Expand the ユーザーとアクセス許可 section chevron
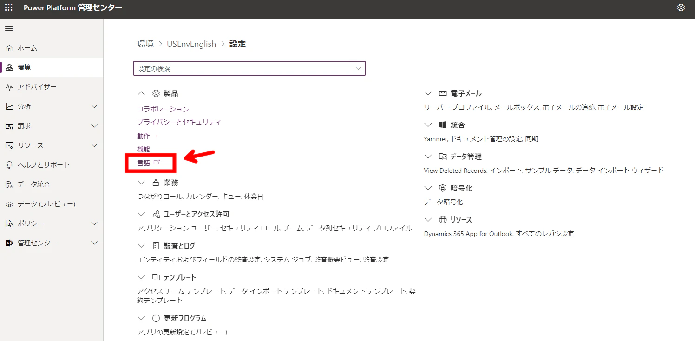 point(141,214)
